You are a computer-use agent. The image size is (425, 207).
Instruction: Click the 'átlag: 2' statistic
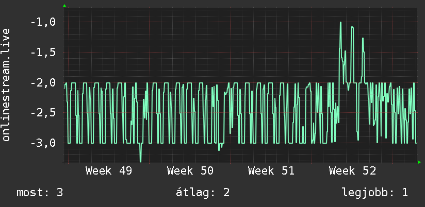point(203,193)
